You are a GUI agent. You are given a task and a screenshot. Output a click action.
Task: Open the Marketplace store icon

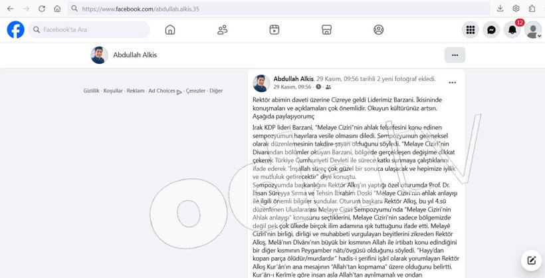pos(326,30)
